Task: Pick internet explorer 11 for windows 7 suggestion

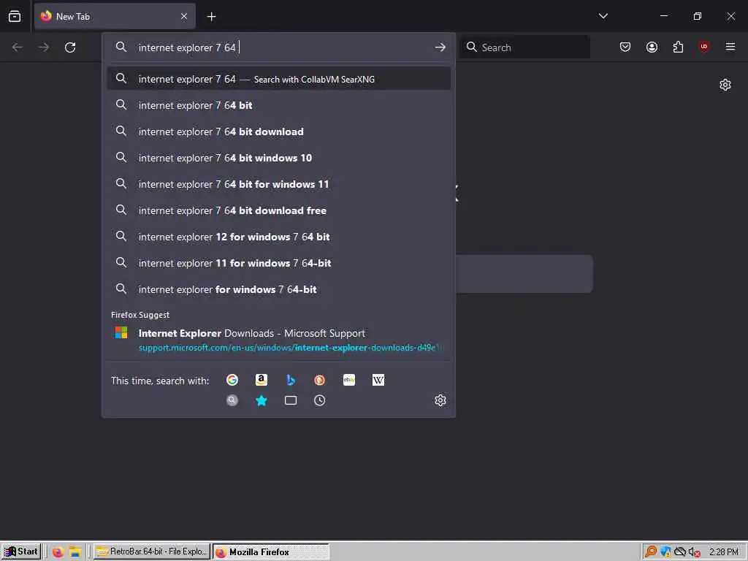Action: (279, 263)
